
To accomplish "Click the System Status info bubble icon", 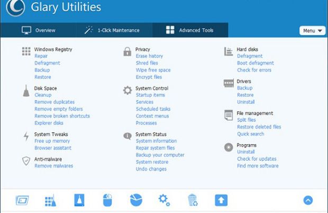I will coord(127,136).
